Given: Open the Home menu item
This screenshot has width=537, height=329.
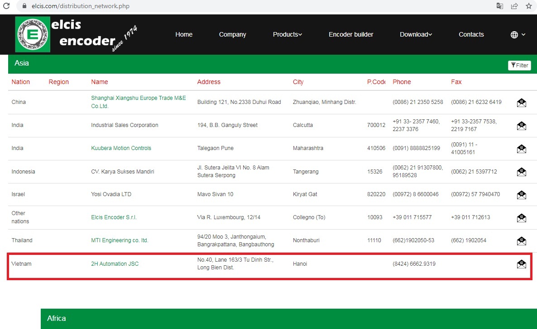Looking at the screenshot, I should tap(184, 34).
